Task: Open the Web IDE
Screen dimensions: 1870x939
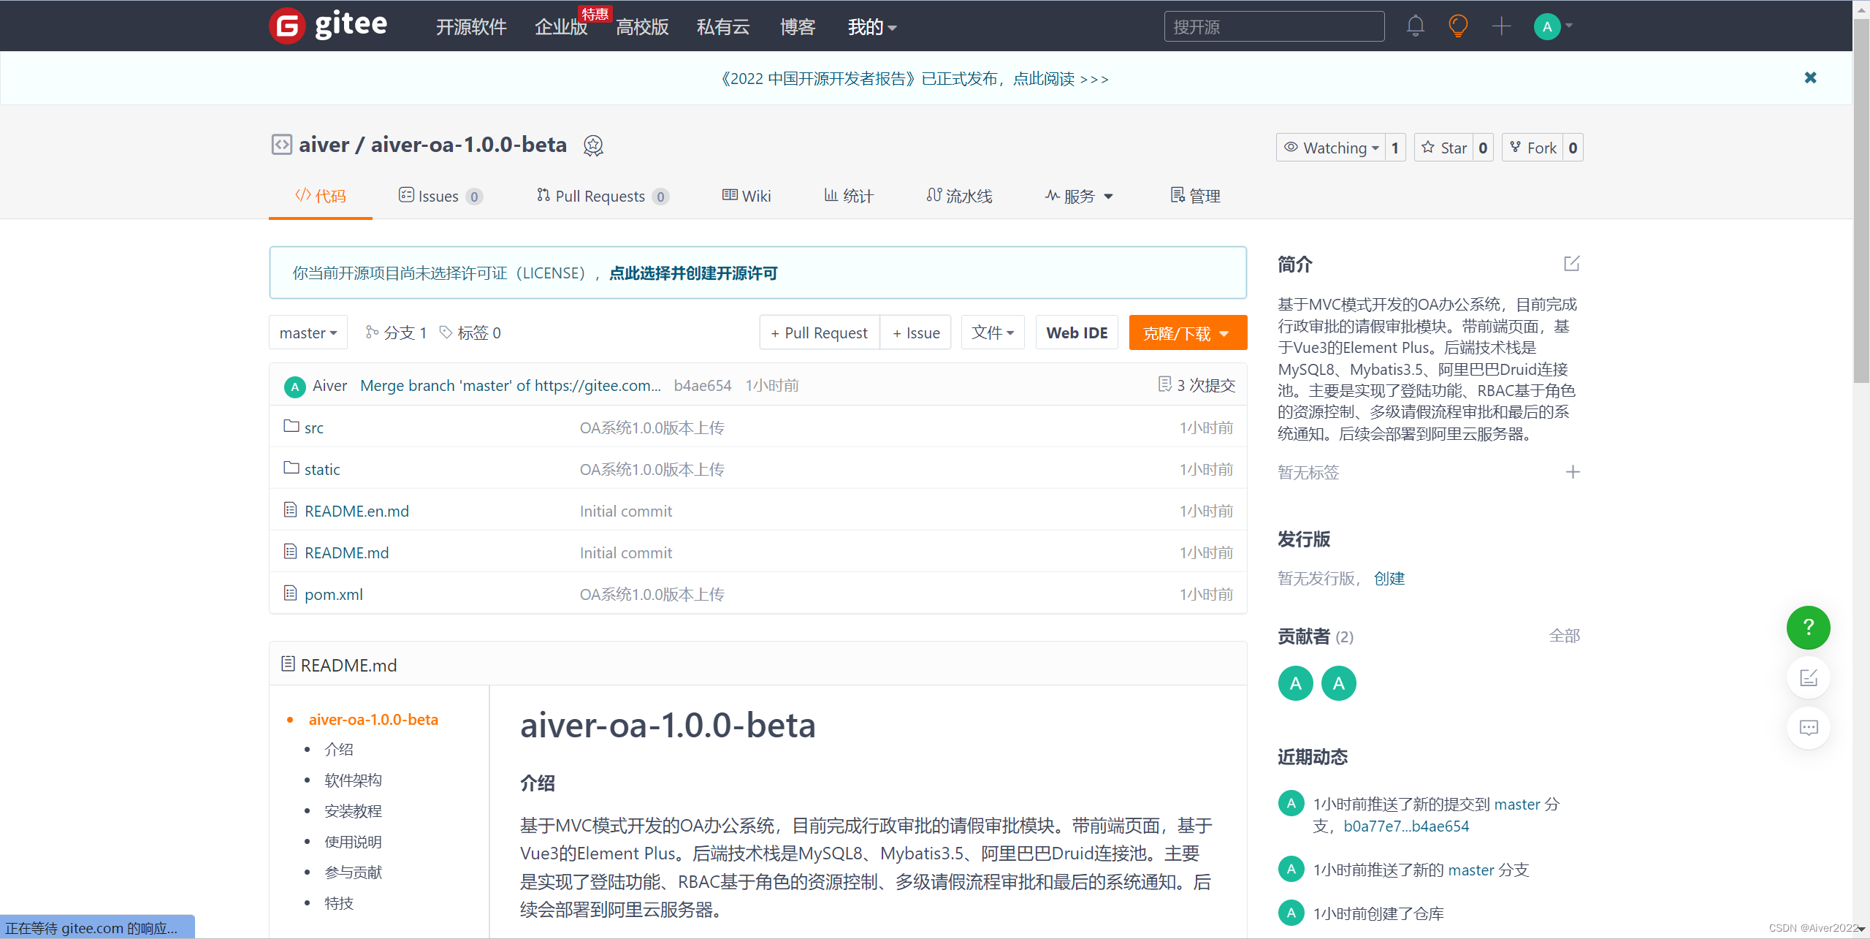Action: click(x=1076, y=332)
